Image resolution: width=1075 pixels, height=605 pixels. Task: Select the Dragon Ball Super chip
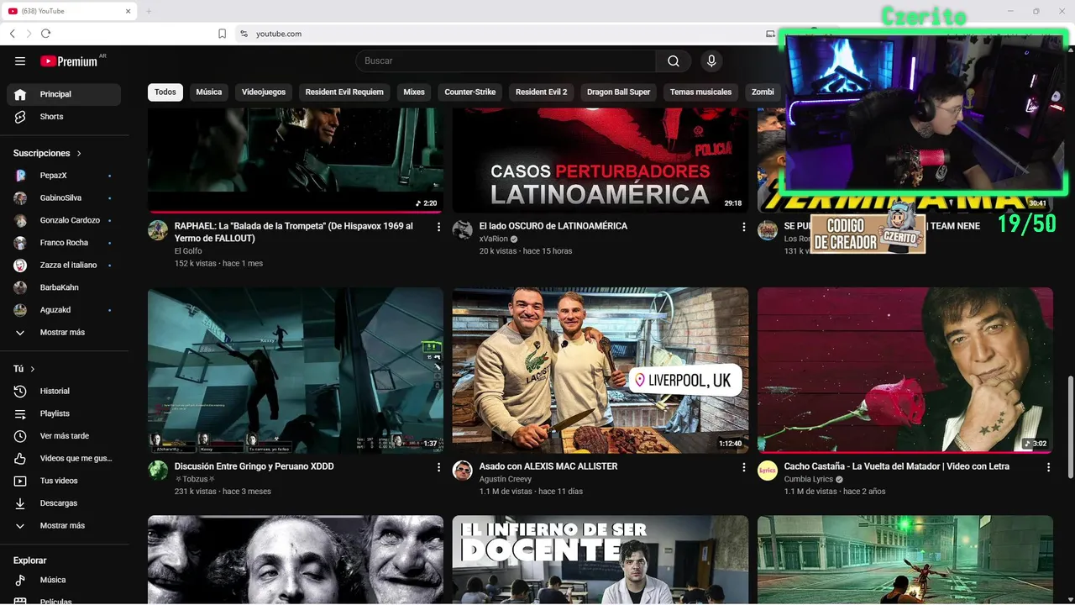[x=619, y=92]
